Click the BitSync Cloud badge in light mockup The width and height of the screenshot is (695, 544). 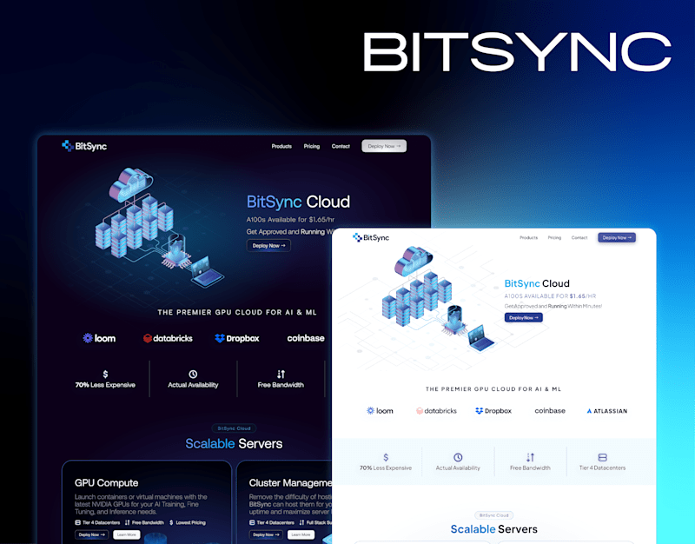[493, 515]
